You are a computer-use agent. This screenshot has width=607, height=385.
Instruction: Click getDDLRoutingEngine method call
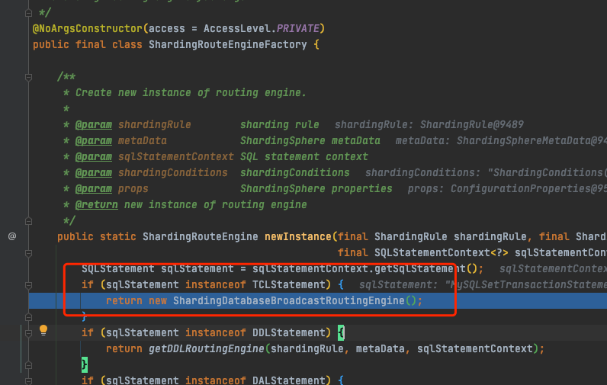point(207,348)
